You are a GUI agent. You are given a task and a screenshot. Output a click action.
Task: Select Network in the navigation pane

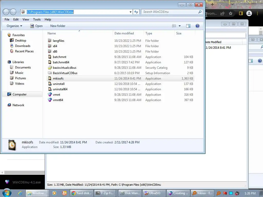point(18,105)
